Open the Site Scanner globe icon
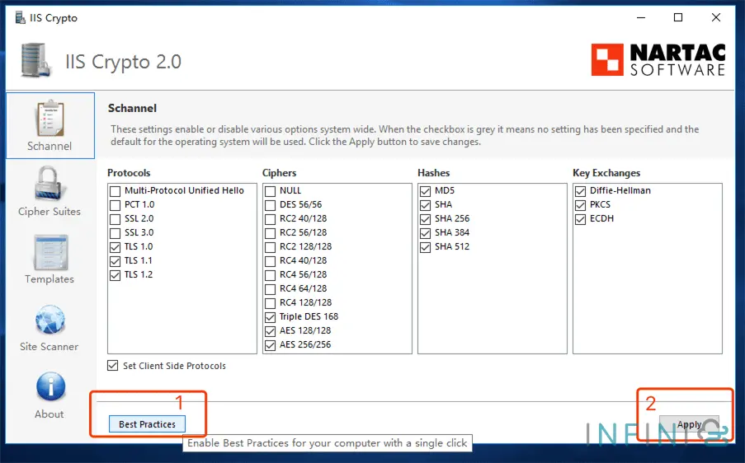 [x=50, y=320]
